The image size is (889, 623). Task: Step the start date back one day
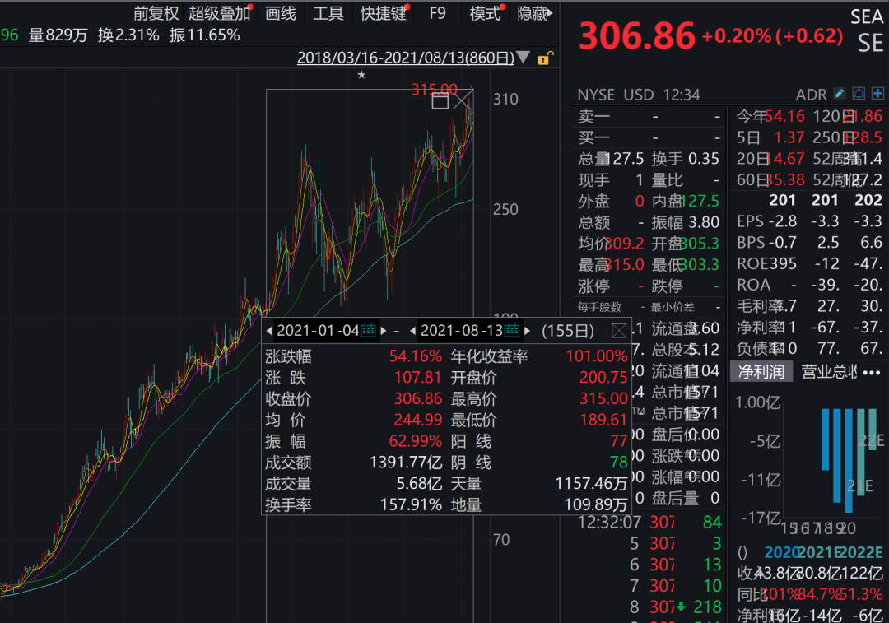pos(269,331)
